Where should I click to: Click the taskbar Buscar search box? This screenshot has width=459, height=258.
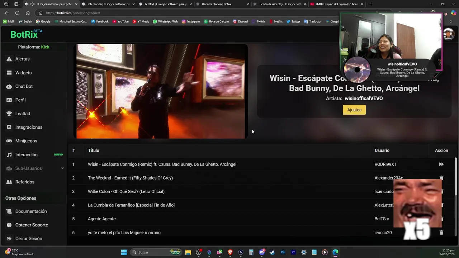(156, 252)
